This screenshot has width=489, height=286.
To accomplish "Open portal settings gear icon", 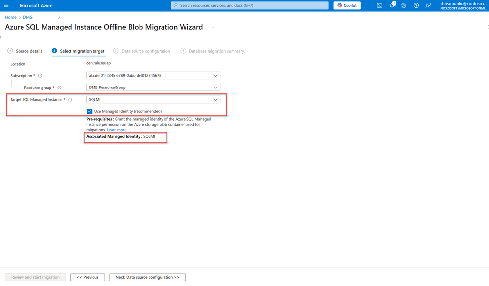I will (404, 5).
